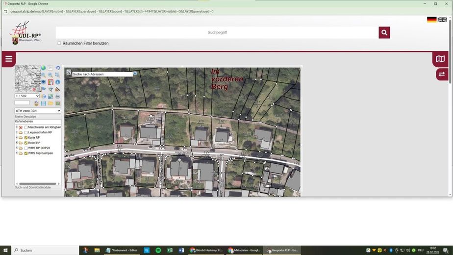The width and height of the screenshot is (453, 255).
Task: Open the folded map icon panel
Action: point(440,59)
